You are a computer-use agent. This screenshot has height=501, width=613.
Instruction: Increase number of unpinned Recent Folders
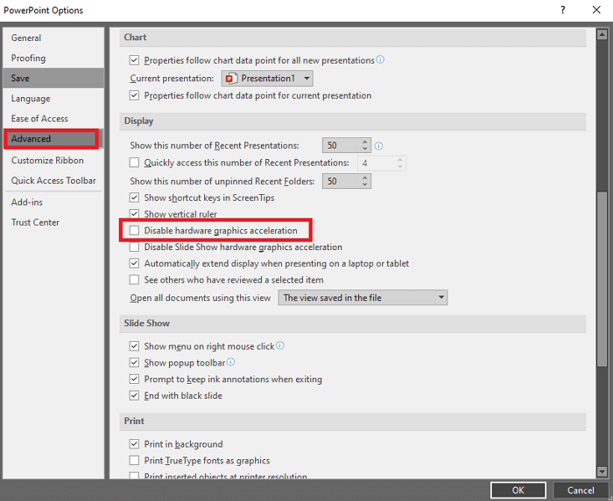click(x=365, y=177)
